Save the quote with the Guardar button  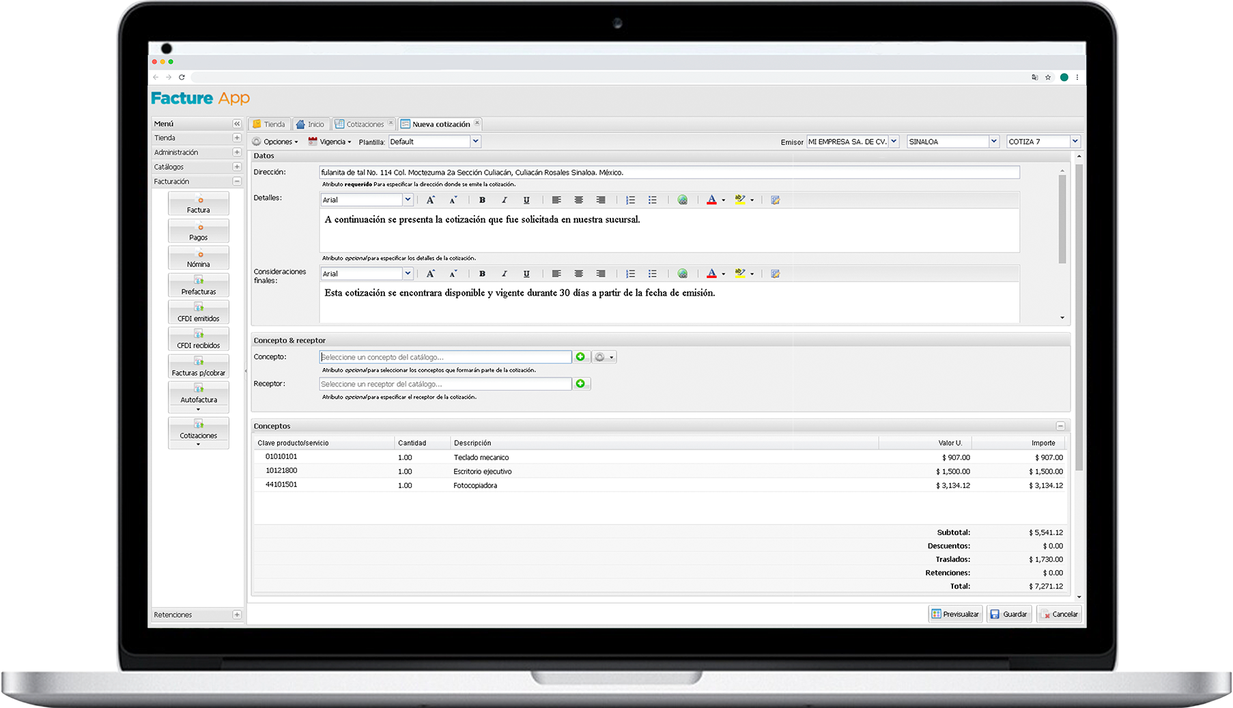pos(1008,614)
